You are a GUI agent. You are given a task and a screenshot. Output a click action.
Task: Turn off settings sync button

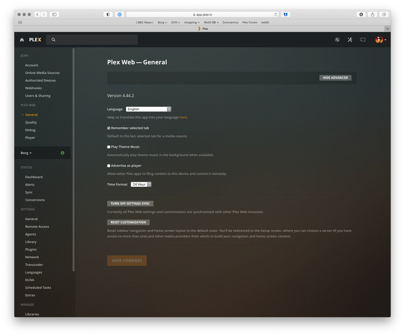click(130, 204)
